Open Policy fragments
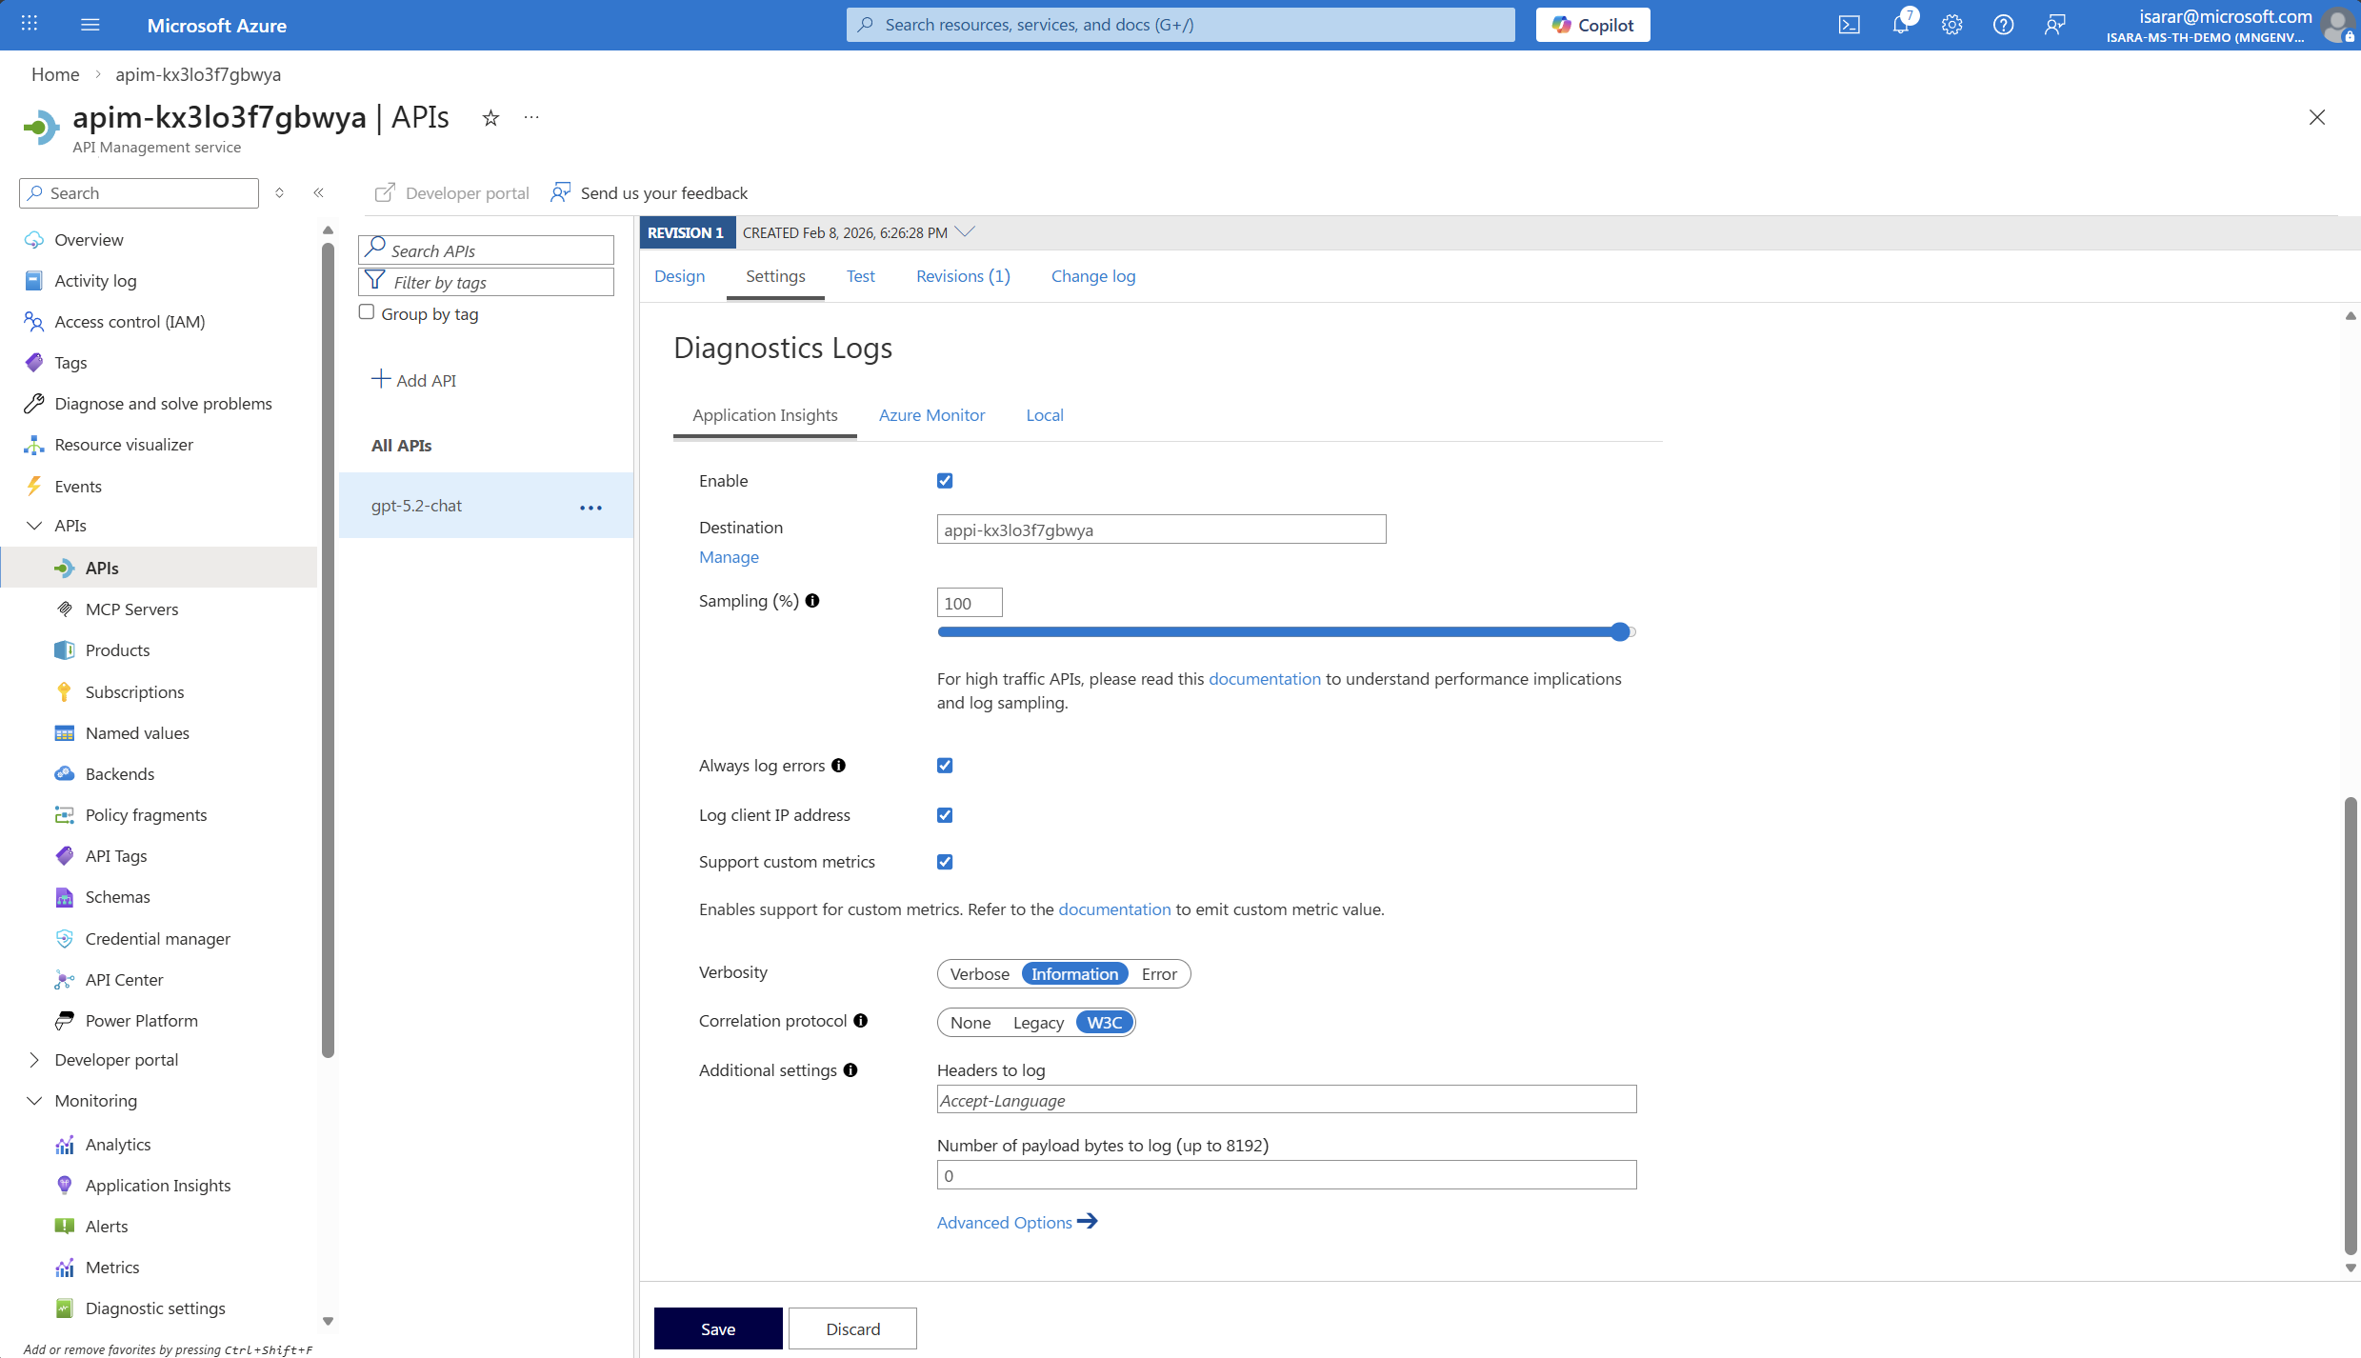Image resolution: width=2361 pixels, height=1358 pixels. [x=146, y=815]
